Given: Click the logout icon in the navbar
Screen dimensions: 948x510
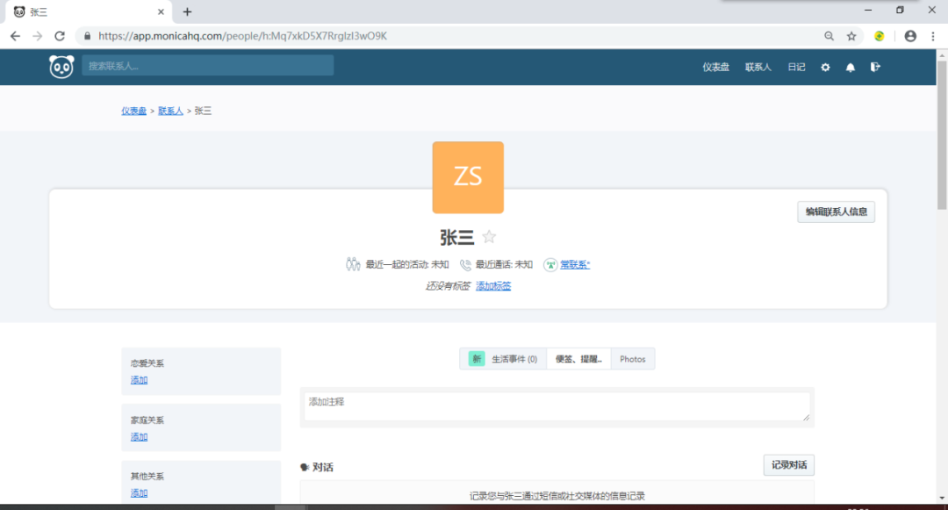Looking at the screenshot, I should coord(875,67).
